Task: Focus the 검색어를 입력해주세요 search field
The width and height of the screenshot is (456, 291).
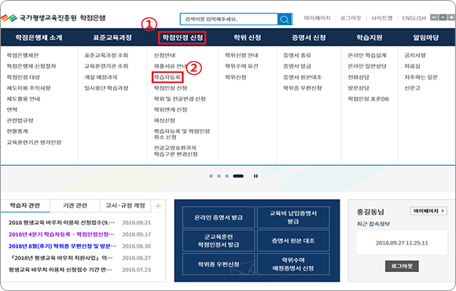Action: tap(229, 19)
